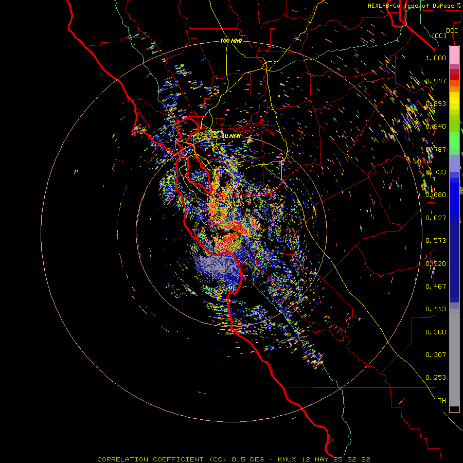
Task: Click the 0.573 legend value
Action: [x=436, y=241]
